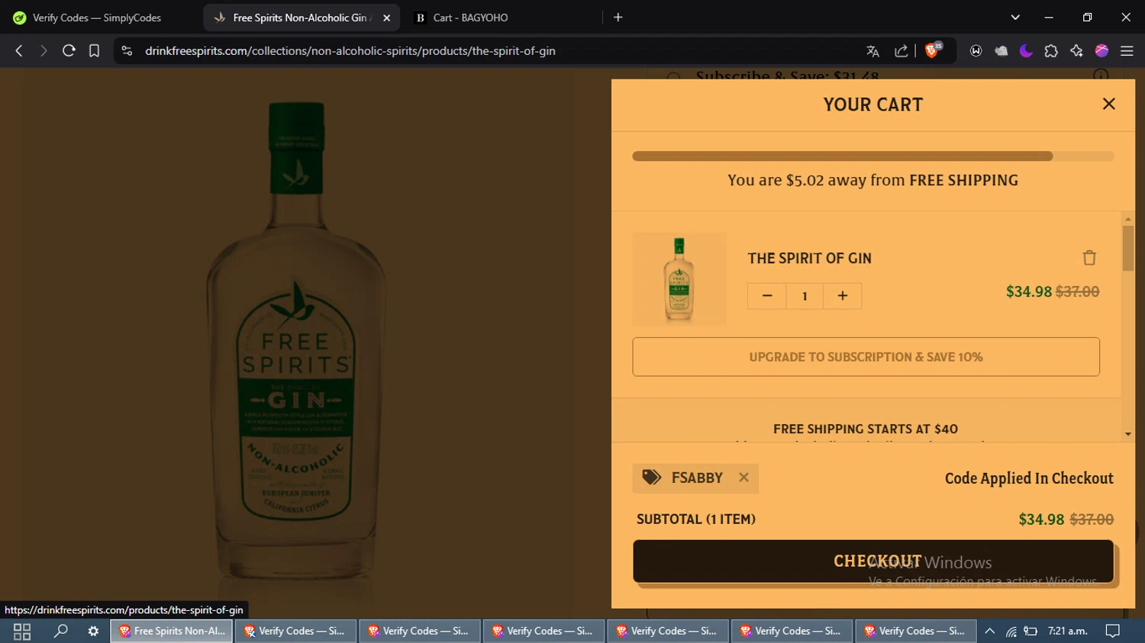Open the translate page icon
This screenshot has height=643, width=1145.
coord(872,51)
